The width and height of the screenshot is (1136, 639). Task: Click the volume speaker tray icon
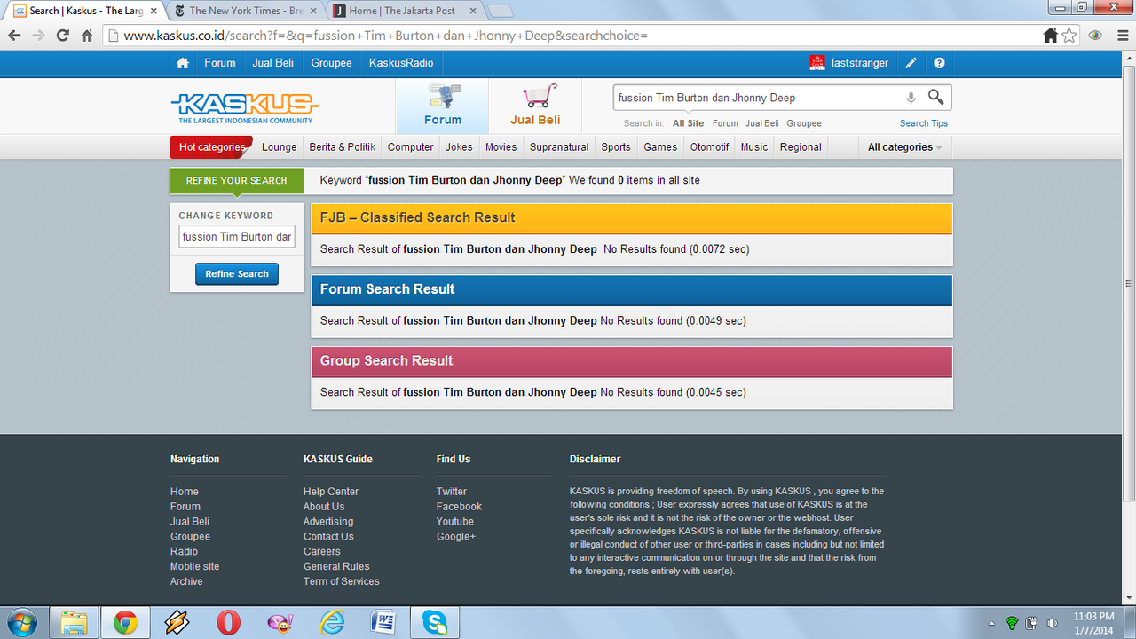coord(1052,623)
